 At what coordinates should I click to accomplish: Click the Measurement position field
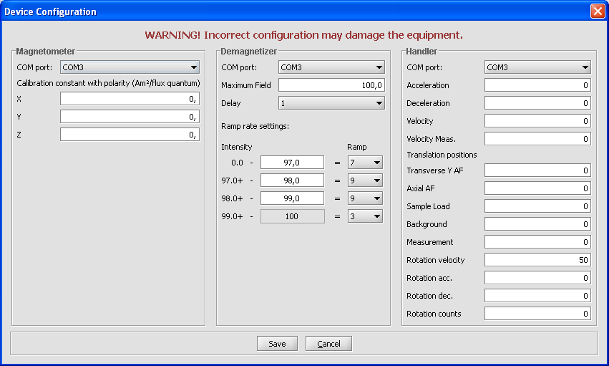click(x=537, y=241)
